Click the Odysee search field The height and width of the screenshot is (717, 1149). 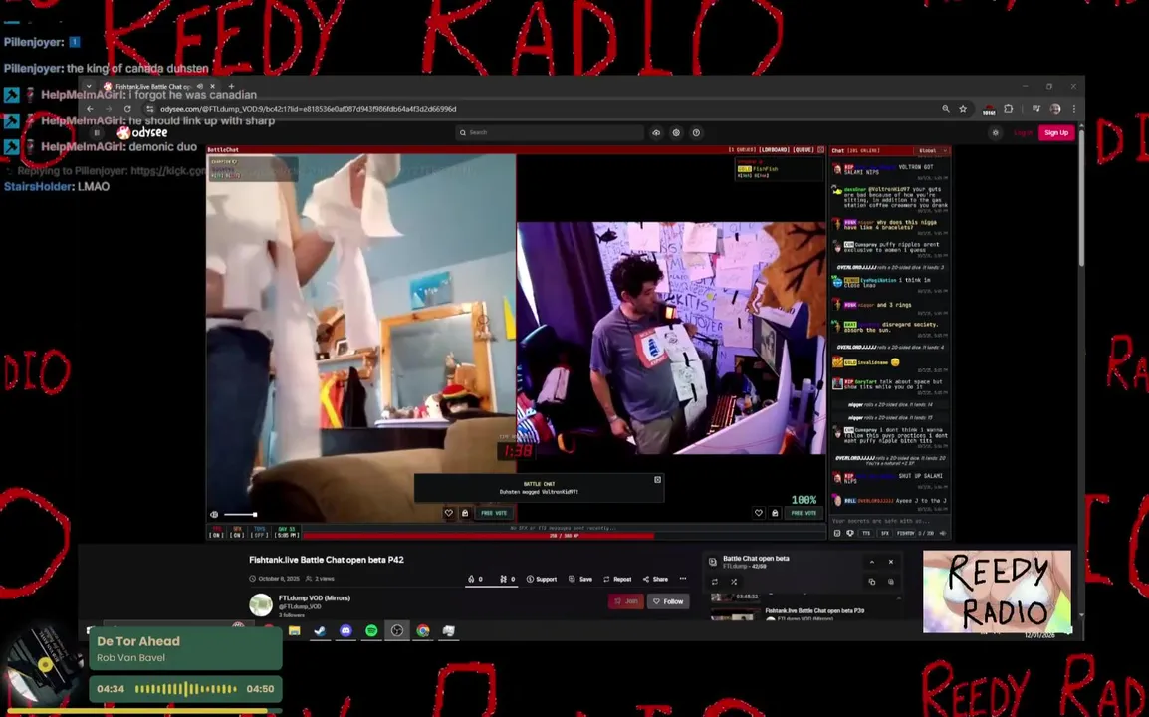550,132
